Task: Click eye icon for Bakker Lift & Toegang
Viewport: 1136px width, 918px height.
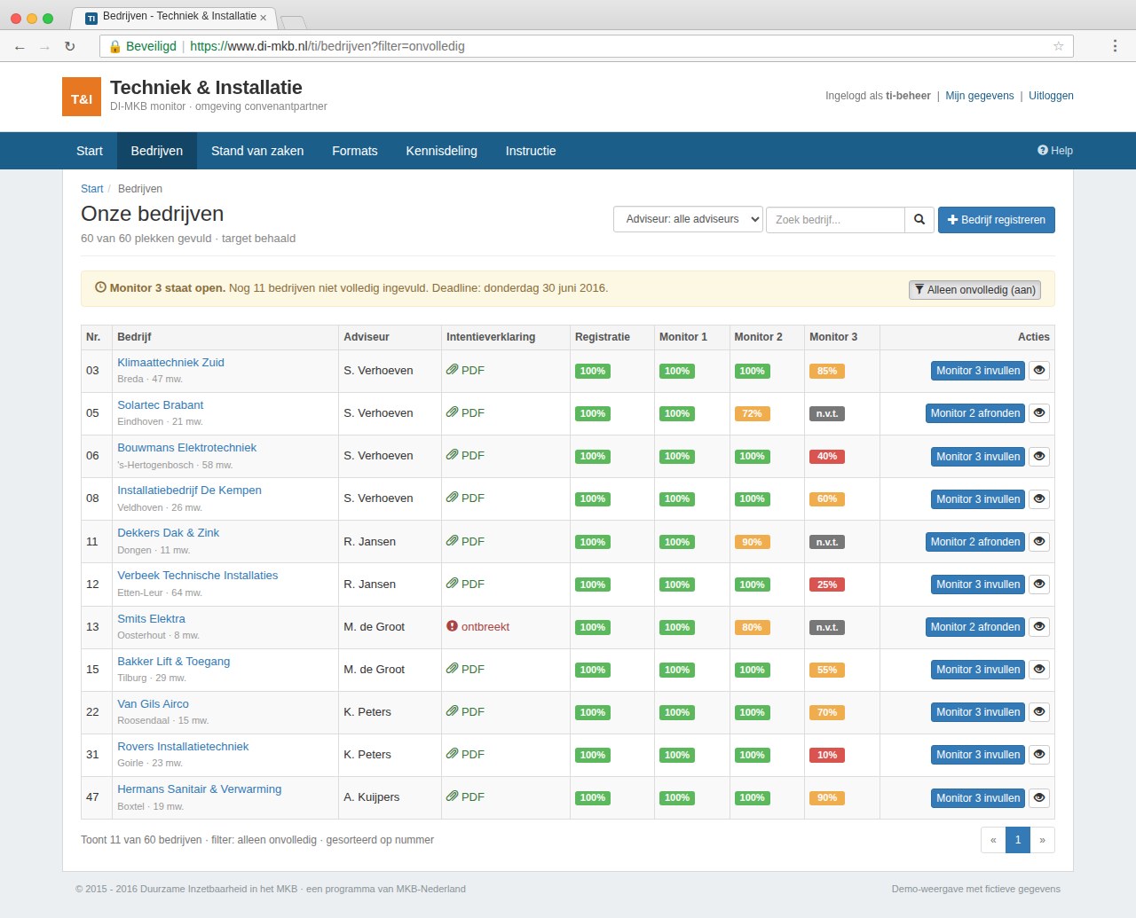Action: click(1038, 670)
